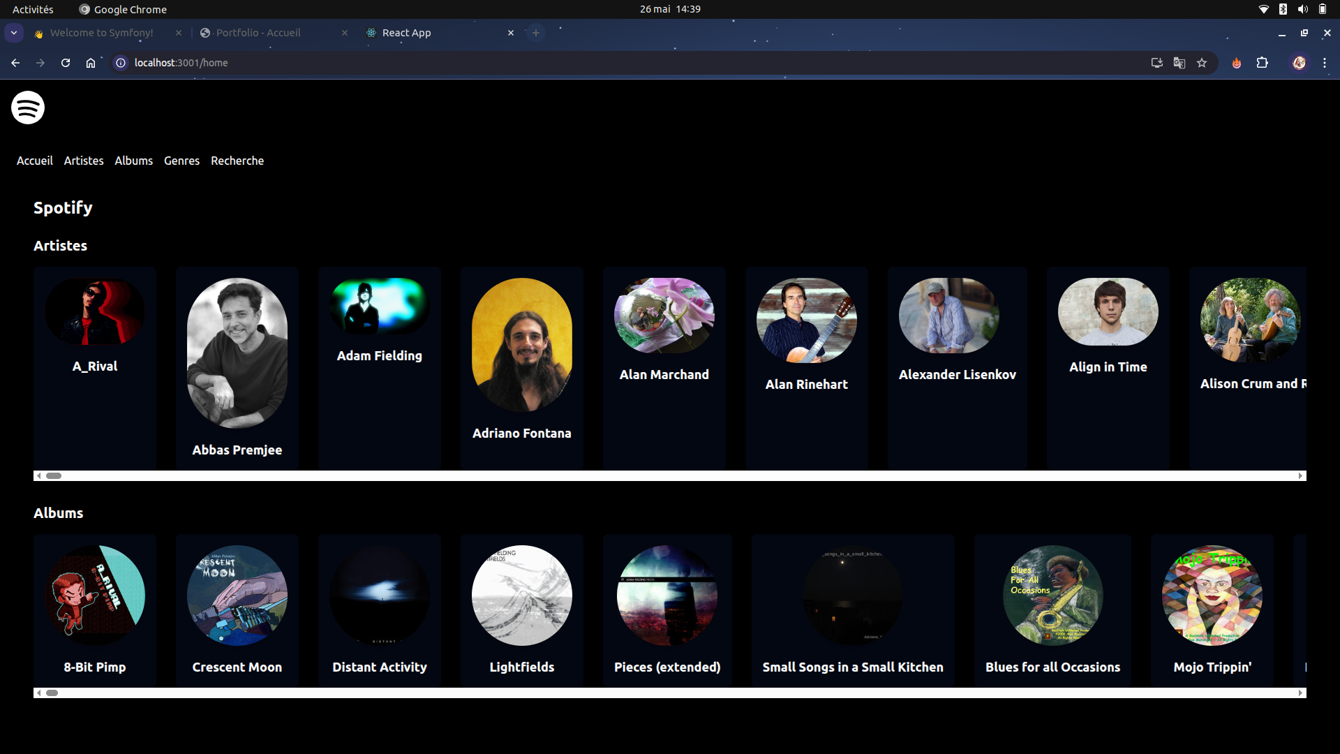
Task: Bookmark this page with the star icon
Action: [1202, 63]
